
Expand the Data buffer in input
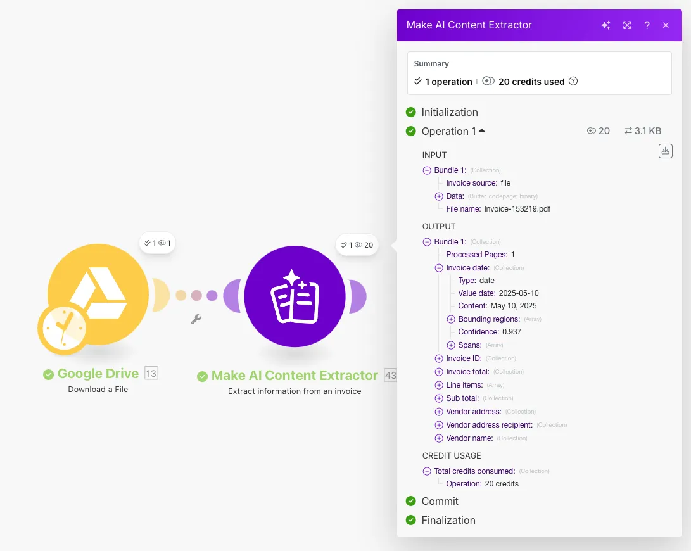pos(439,196)
